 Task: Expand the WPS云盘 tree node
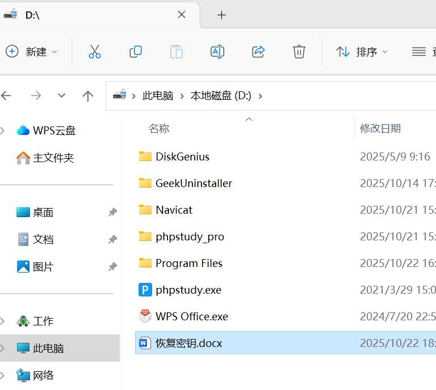pyautogui.click(x=3, y=131)
